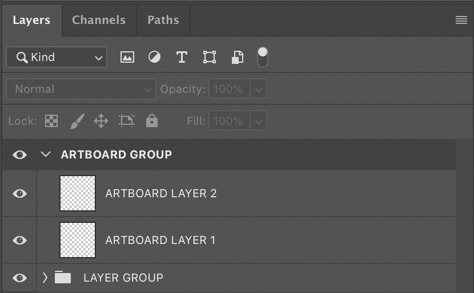Lock all padlock icon
Image resolution: width=474 pixels, height=293 pixels.
(x=152, y=121)
